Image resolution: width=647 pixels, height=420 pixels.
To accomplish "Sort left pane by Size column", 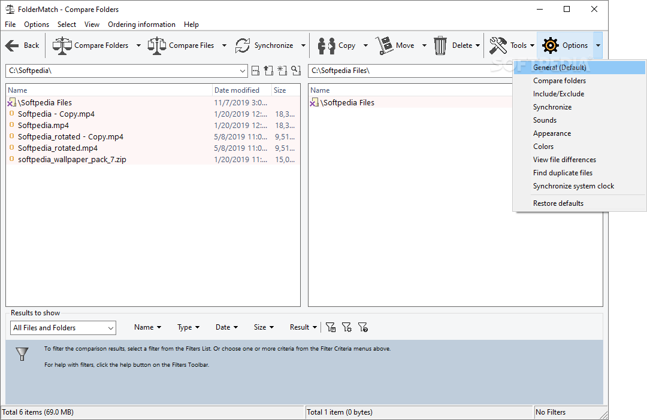I will coord(286,90).
